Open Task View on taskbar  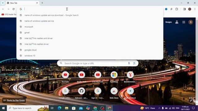click(52, 108)
